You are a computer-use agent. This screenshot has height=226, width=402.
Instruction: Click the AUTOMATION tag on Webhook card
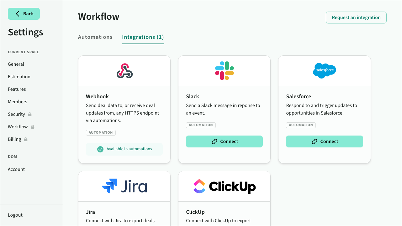(101, 133)
